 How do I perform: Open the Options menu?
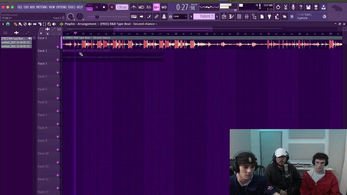[x=61, y=7]
